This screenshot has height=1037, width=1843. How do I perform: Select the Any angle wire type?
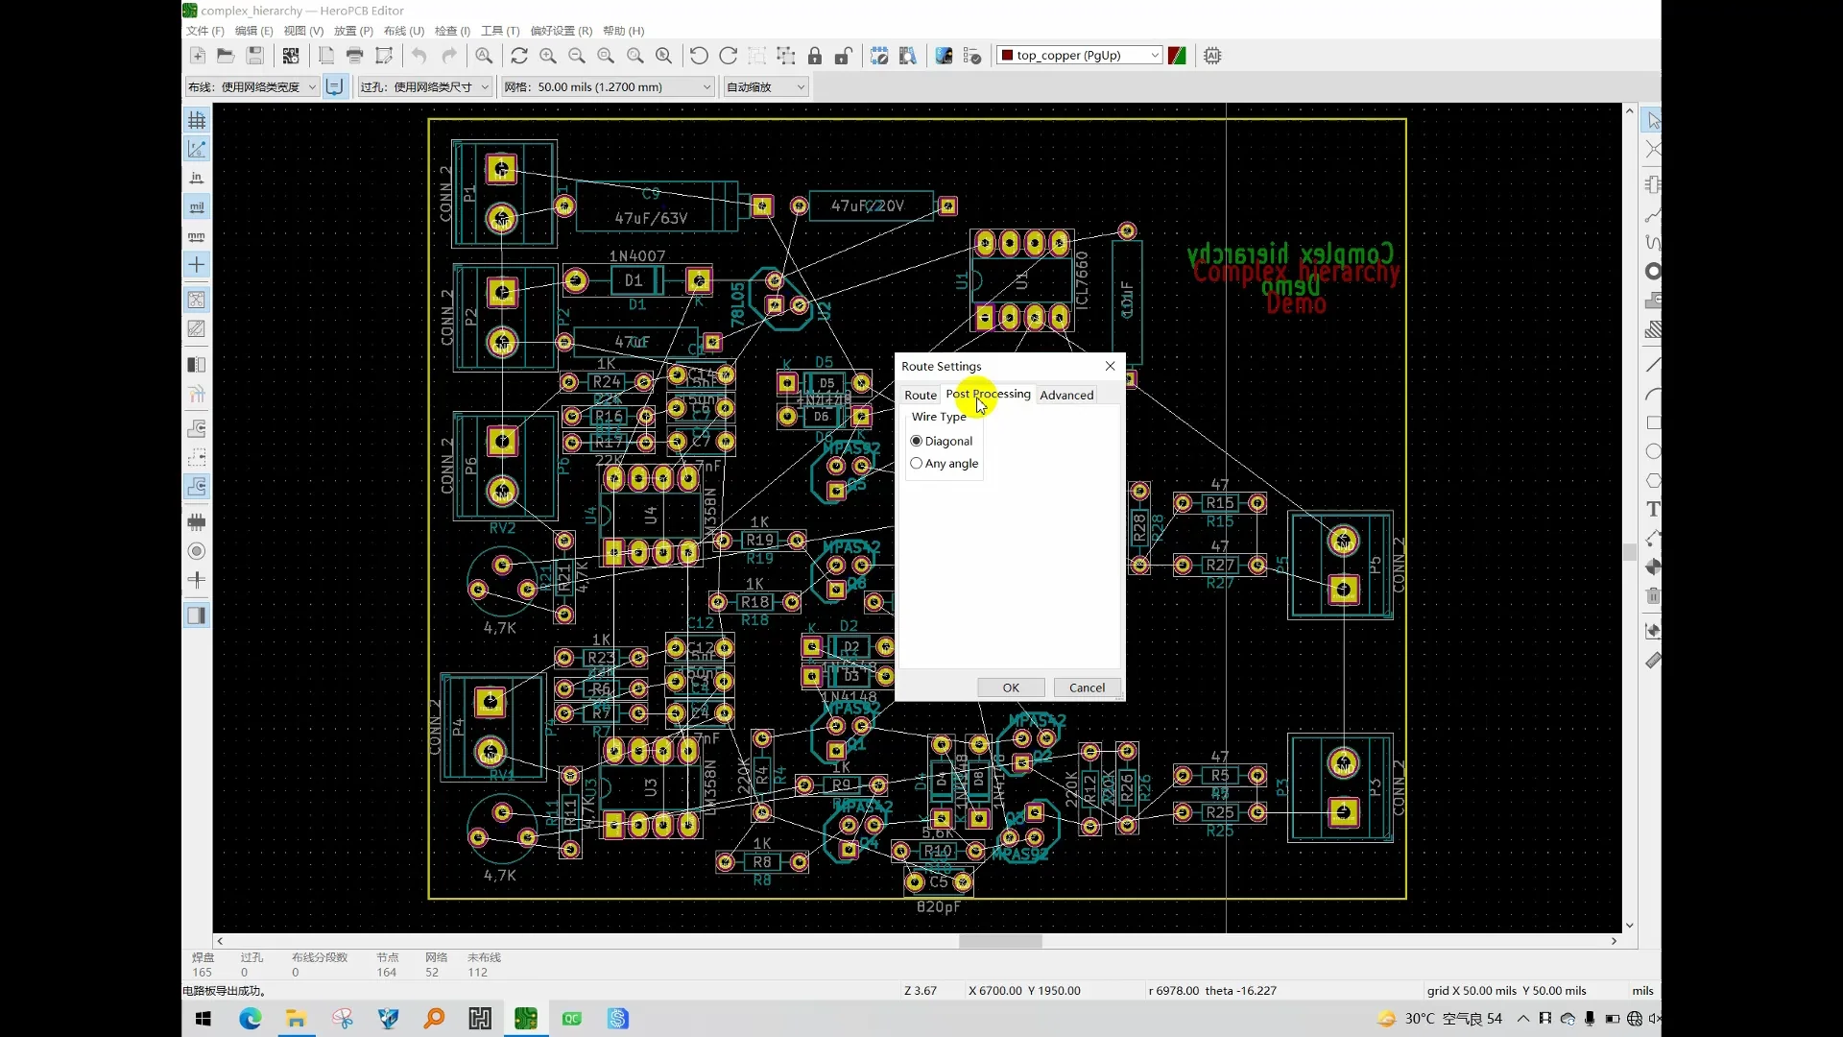[917, 463]
